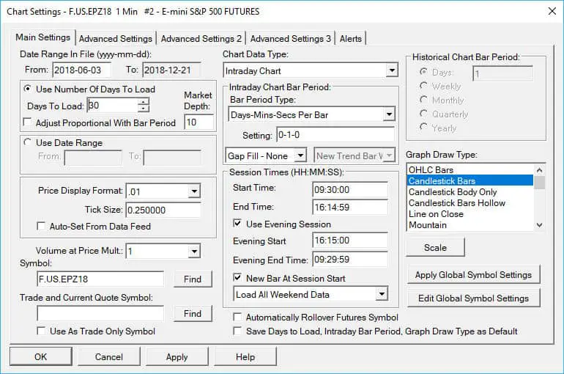Click the Evening Start time field

[350, 240]
